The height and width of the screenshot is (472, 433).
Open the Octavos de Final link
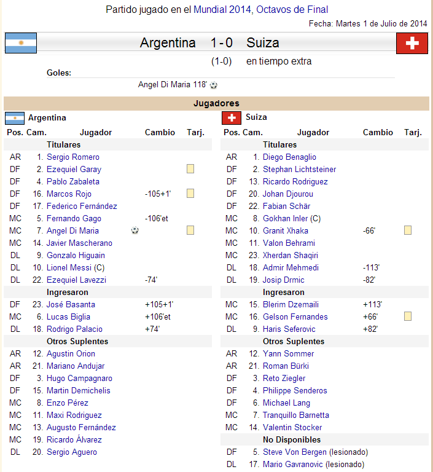click(292, 9)
